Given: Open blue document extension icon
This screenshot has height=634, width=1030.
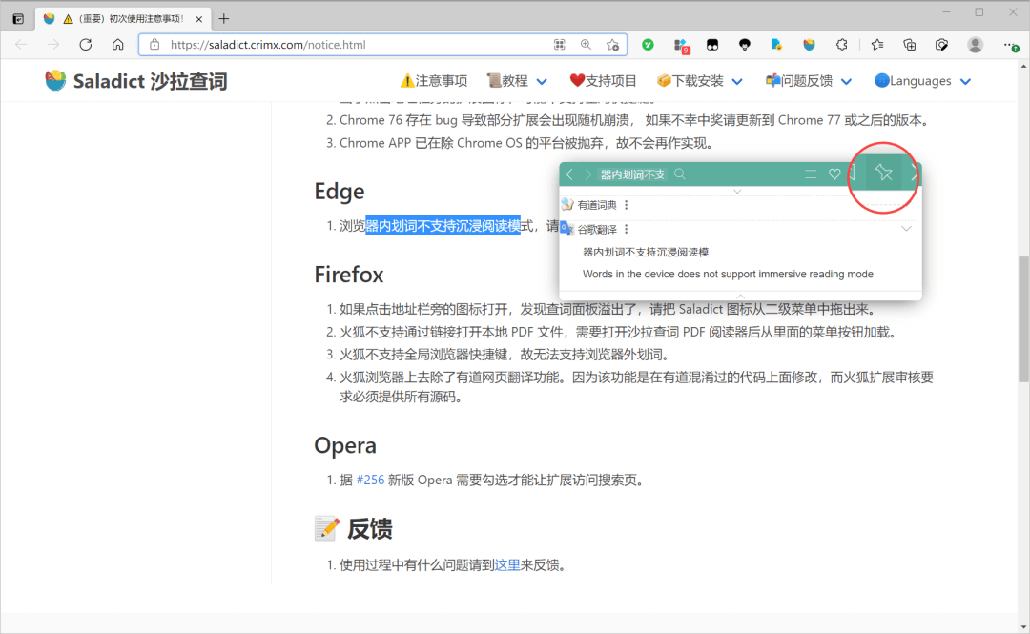Looking at the screenshot, I should click(x=776, y=45).
